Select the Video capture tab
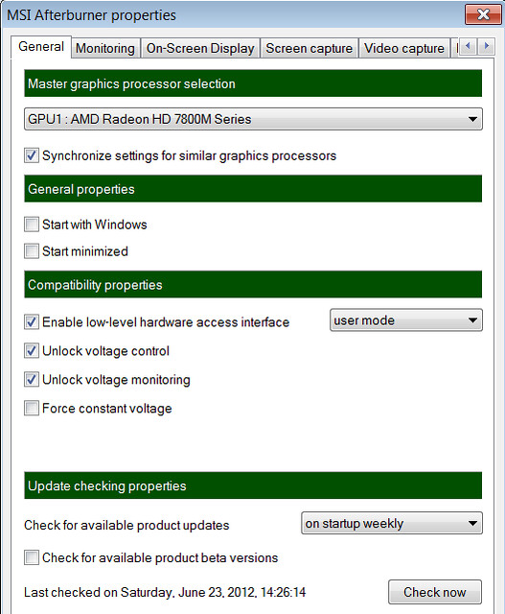The width and height of the screenshot is (505, 614). click(x=404, y=48)
